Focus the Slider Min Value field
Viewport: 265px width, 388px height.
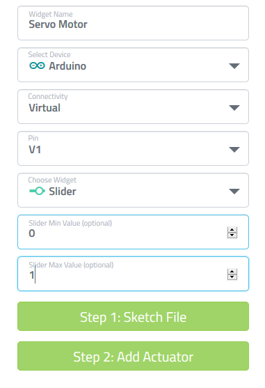pos(133,232)
